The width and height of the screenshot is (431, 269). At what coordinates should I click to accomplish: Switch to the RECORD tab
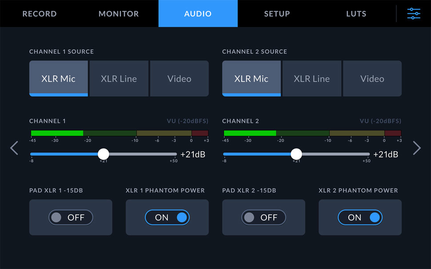(x=39, y=13)
